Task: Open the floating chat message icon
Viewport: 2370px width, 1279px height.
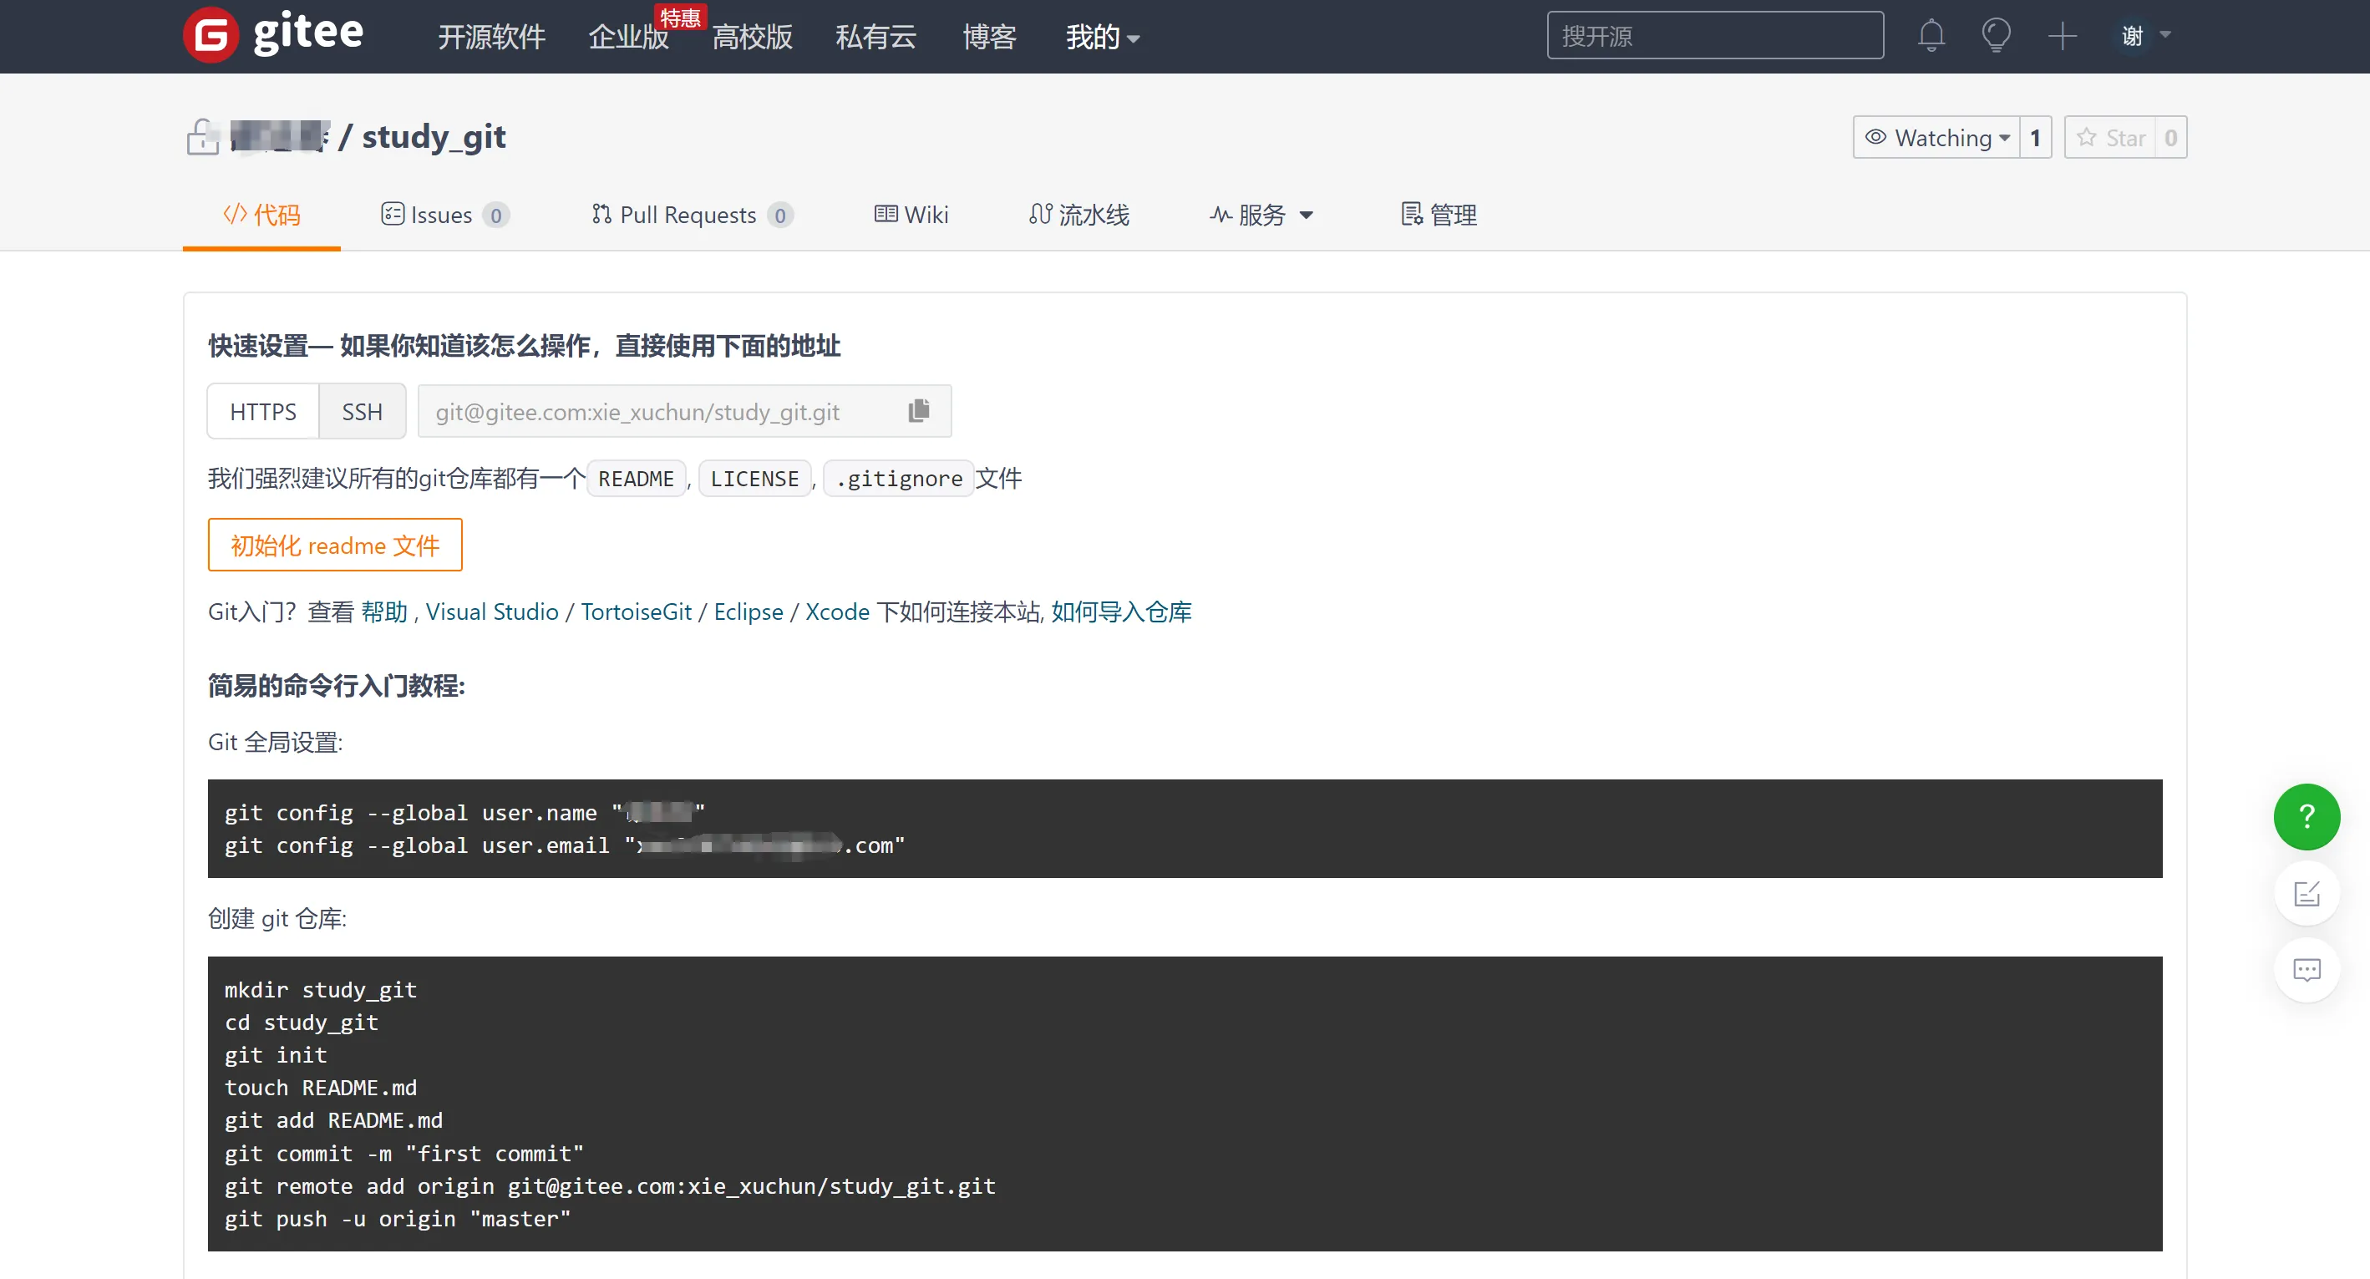Action: tap(2306, 970)
